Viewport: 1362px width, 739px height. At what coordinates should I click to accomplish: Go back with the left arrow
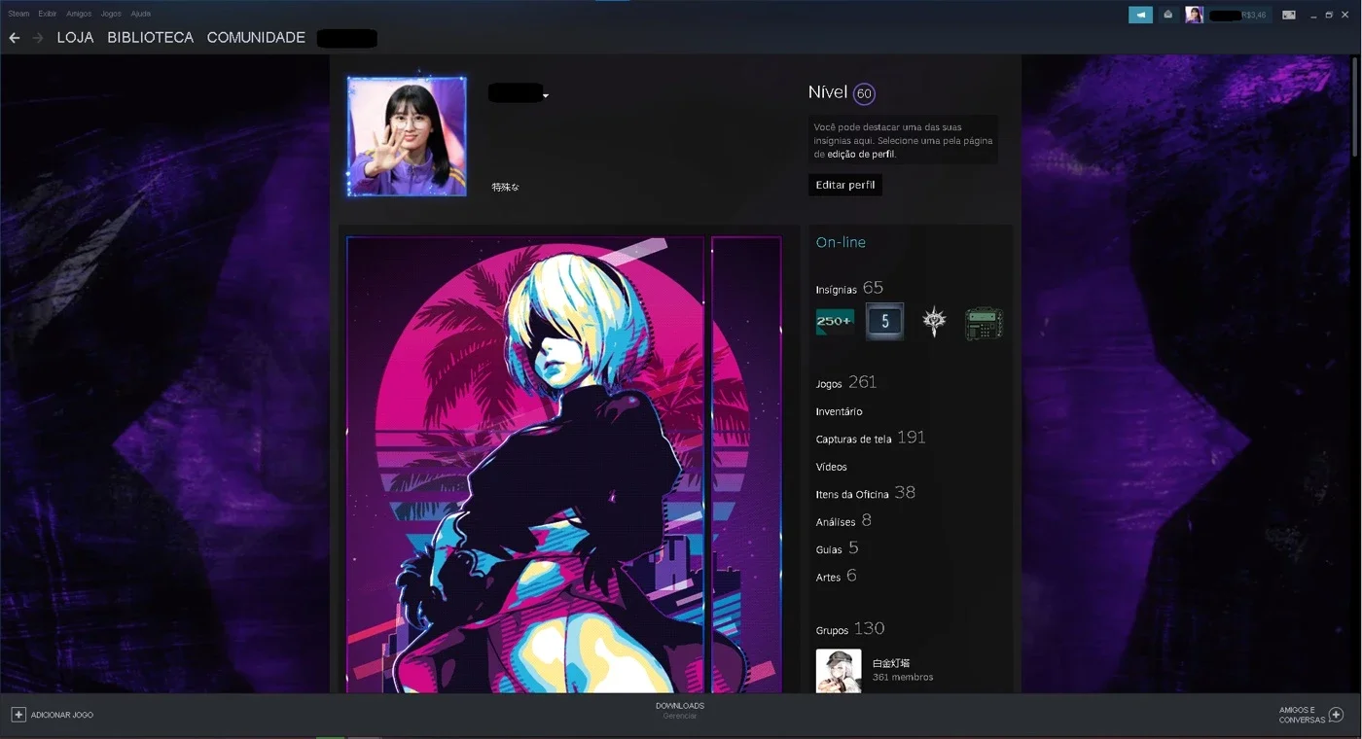point(15,38)
